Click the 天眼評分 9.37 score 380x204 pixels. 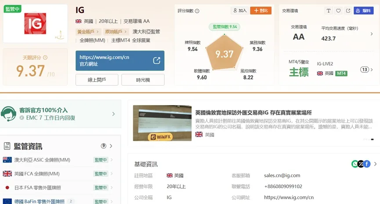(31, 71)
